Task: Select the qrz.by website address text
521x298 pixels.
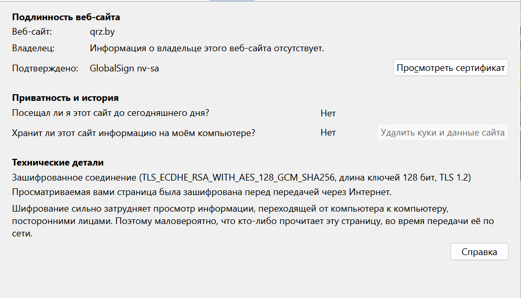Action: (102, 32)
